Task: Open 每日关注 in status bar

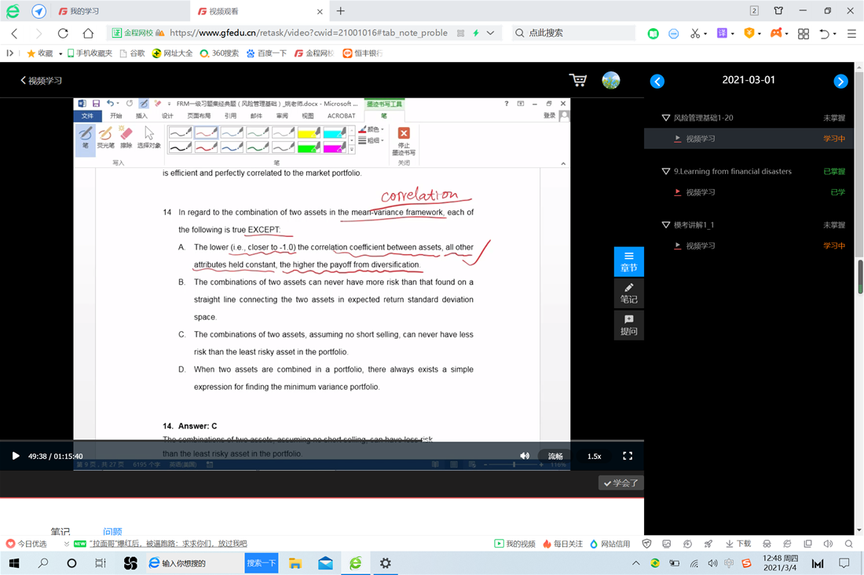Action: coord(562,544)
